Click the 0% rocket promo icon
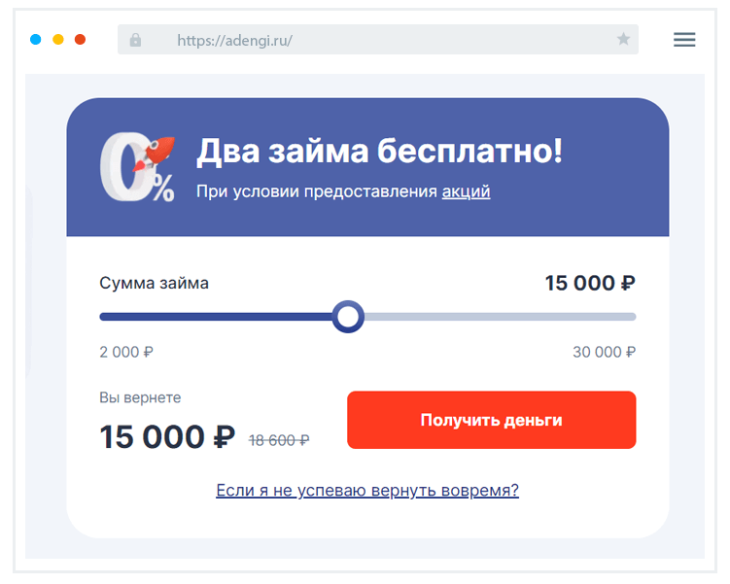The width and height of the screenshot is (730, 584). (137, 166)
